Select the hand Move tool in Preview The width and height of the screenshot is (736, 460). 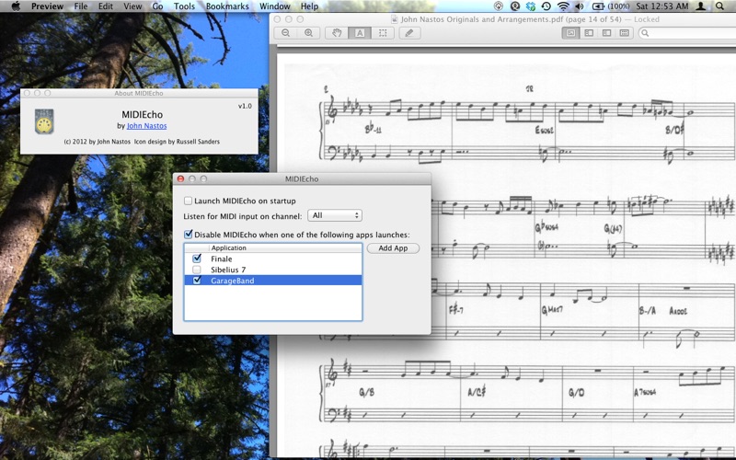coord(337,33)
